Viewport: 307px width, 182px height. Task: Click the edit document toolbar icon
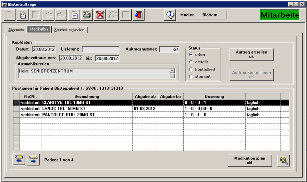coord(23,15)
